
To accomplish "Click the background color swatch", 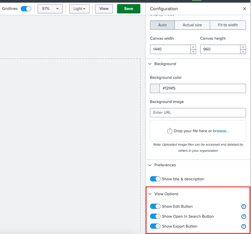I will point(155,88).
